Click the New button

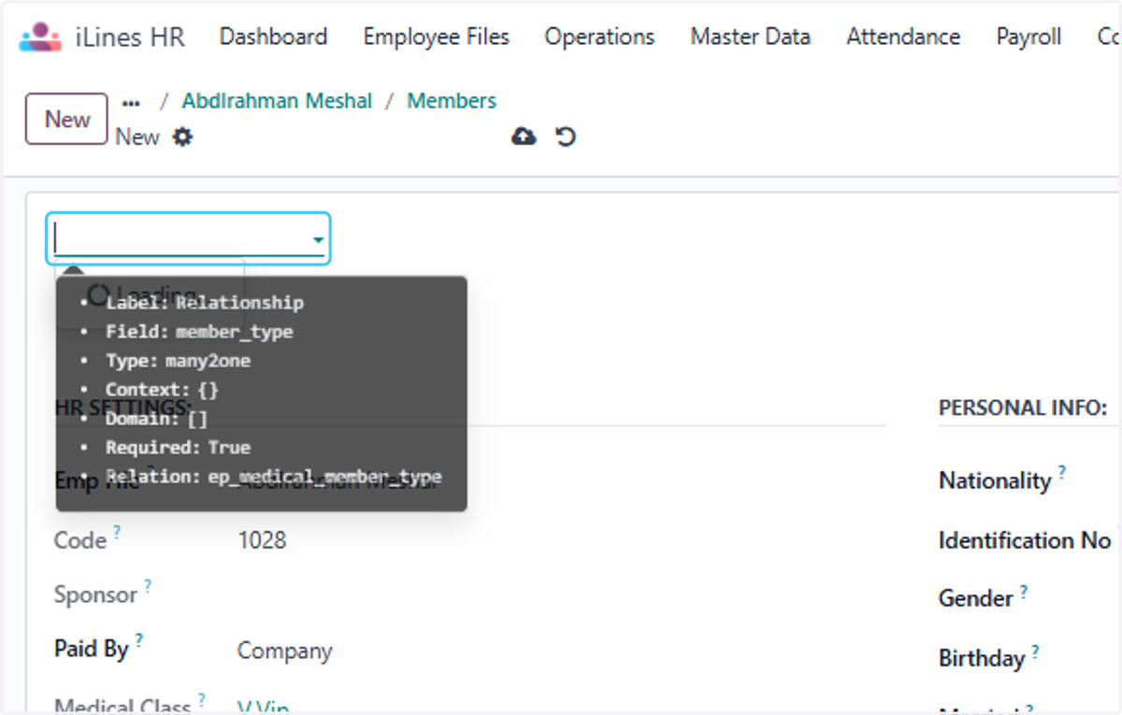[66, 119]
